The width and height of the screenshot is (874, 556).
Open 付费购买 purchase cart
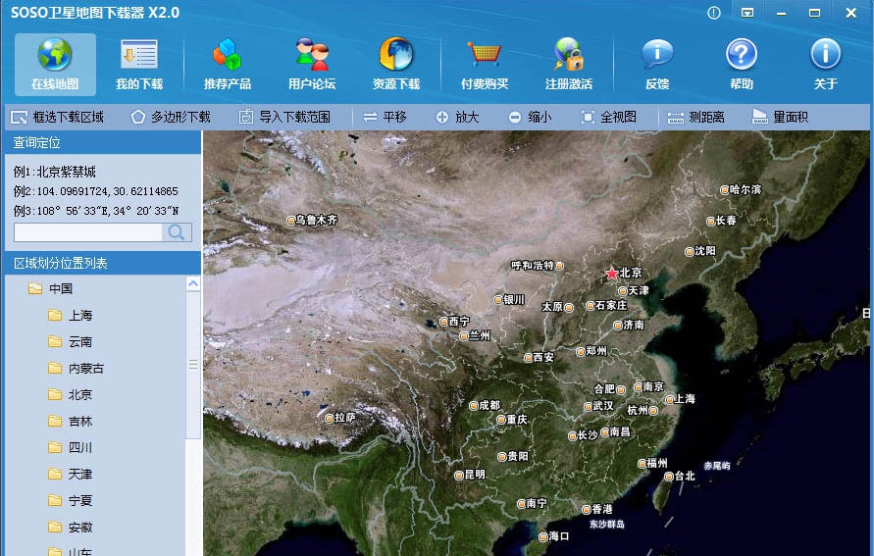click(x=485, y=64)
